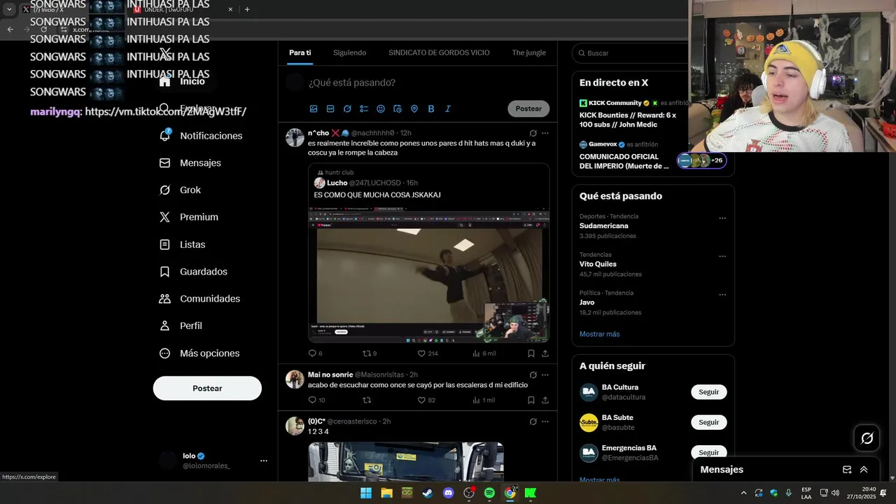
Task: Open Notificaciones in the X sidebar
Action: click(201, 136)
